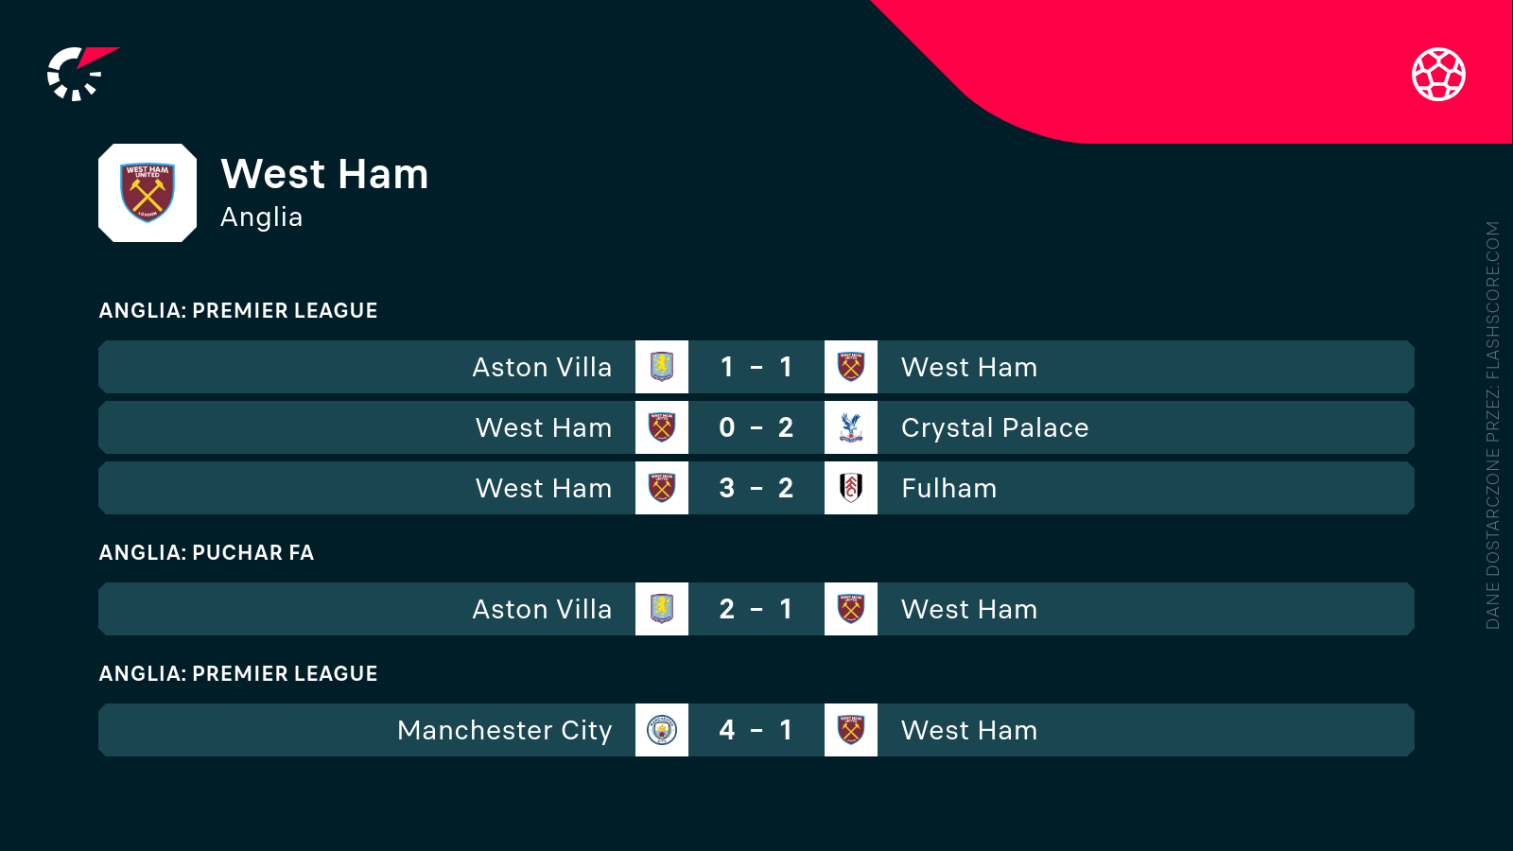Click the football icon in top-right
The image size is (1513, 851).
click(x=1438, y=74)
